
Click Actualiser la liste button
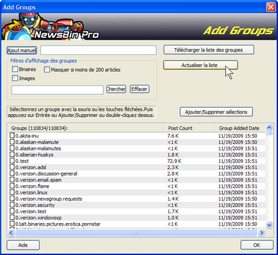[200, 65]
